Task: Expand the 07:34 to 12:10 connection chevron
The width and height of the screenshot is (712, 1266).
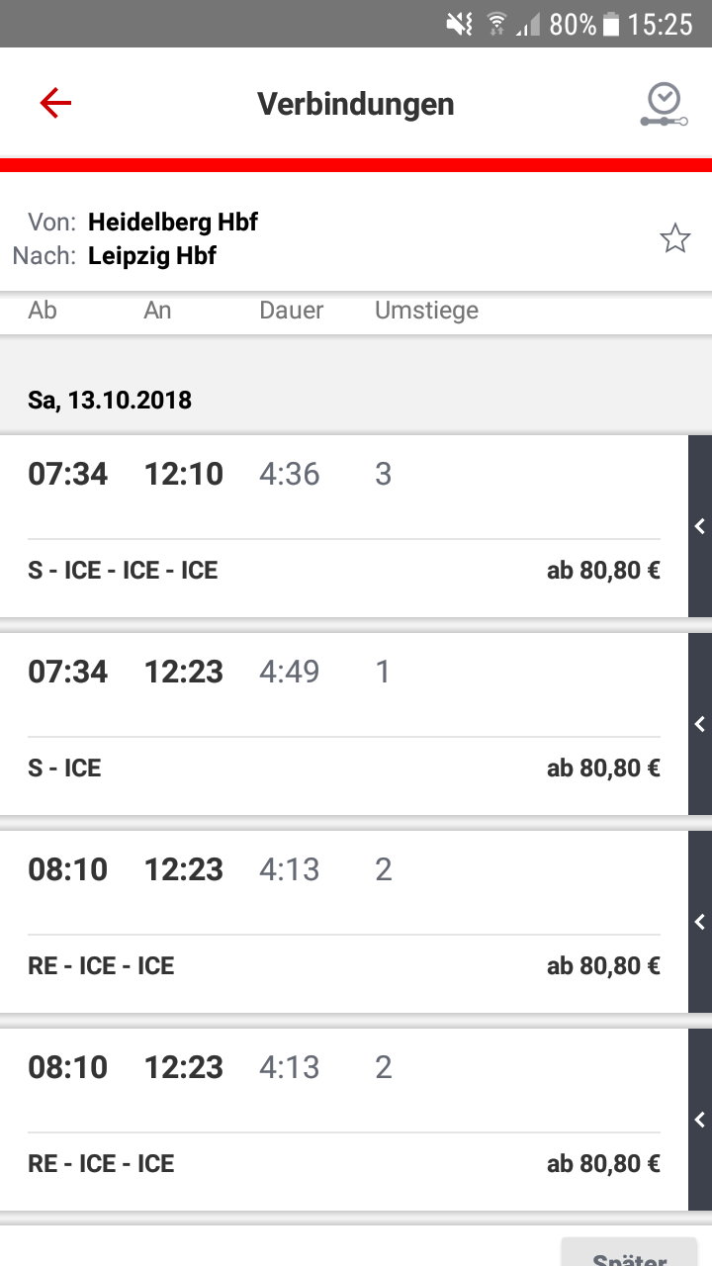Action: click(x=700, y=526)
